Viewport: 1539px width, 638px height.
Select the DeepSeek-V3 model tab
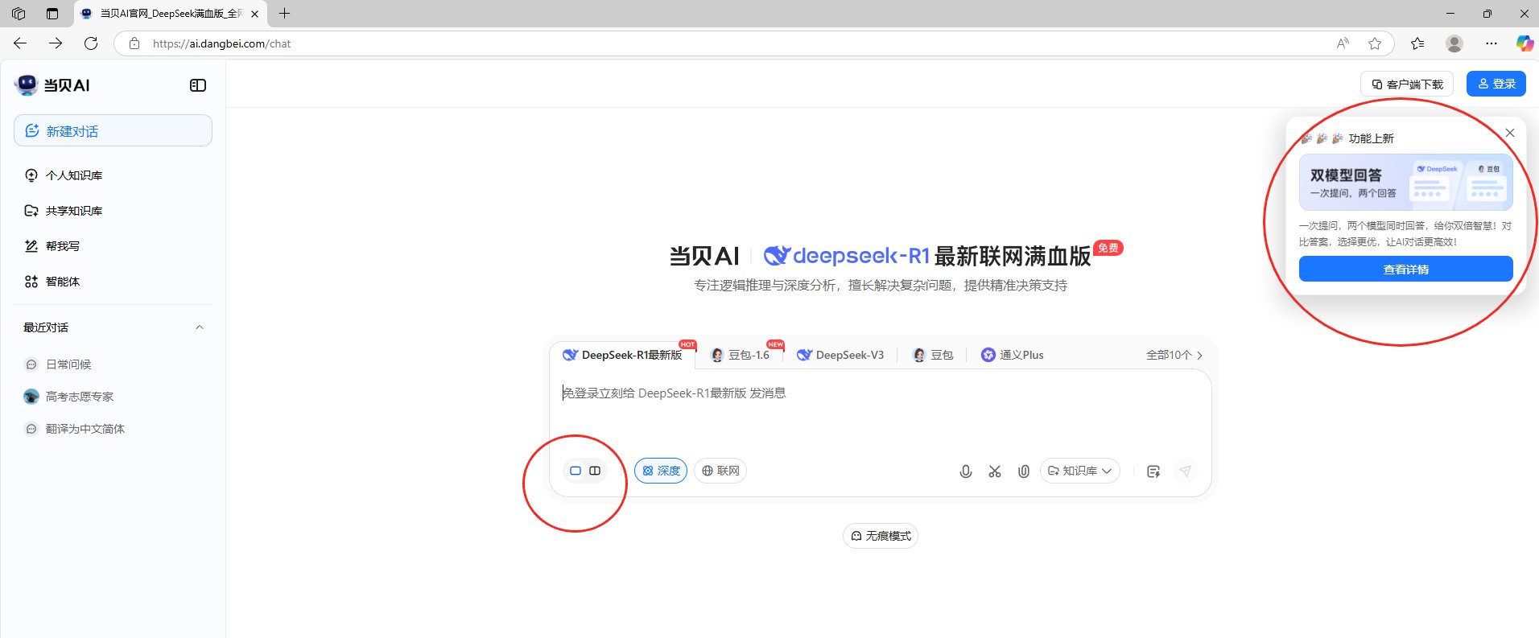point(840,355)
